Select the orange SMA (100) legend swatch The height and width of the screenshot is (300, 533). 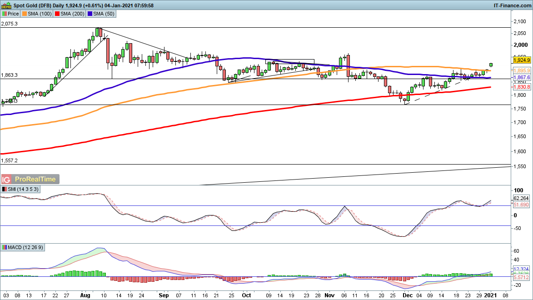click(x=25, y=14)
